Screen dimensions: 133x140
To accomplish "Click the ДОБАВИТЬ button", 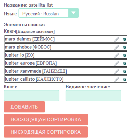I will tap(24, 107).
